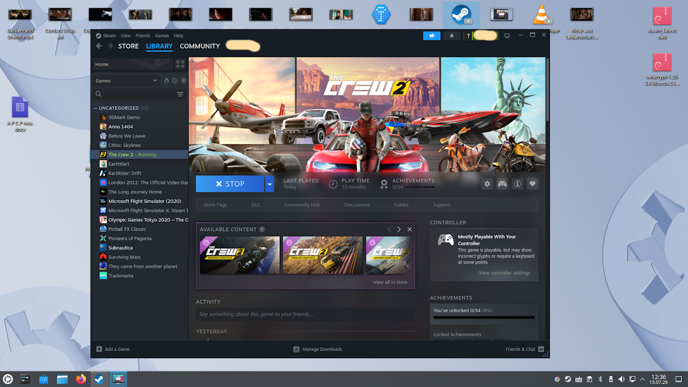Open Bluetooth tray icon
The image size is (688, 387).
pyautogui.click(x=600, y=379)
